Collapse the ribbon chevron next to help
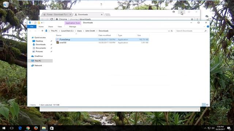Screen dimensions: 234x131 point(204,27)
